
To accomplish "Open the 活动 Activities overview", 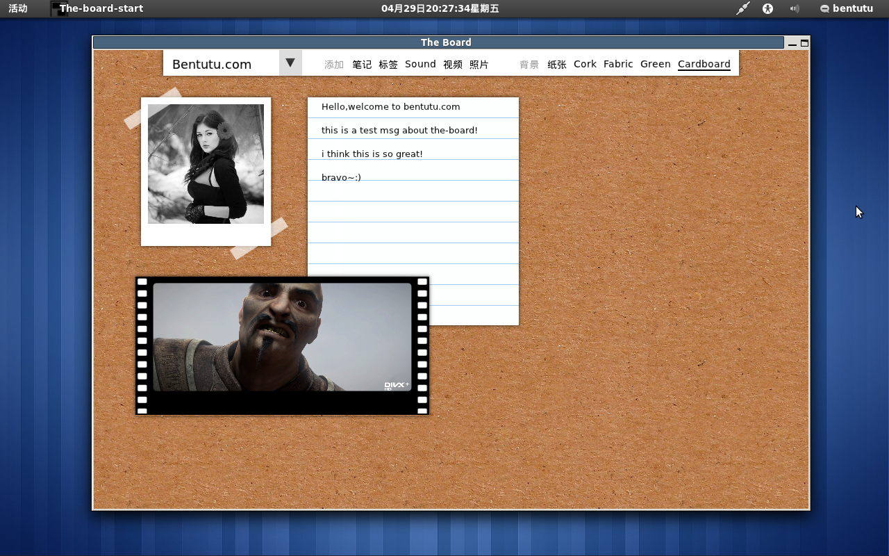I will pos(17,8).
